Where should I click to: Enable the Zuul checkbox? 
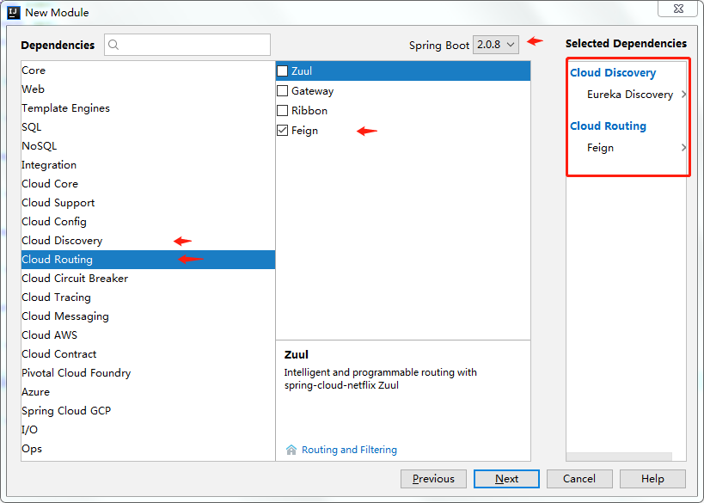click(283, 71)
